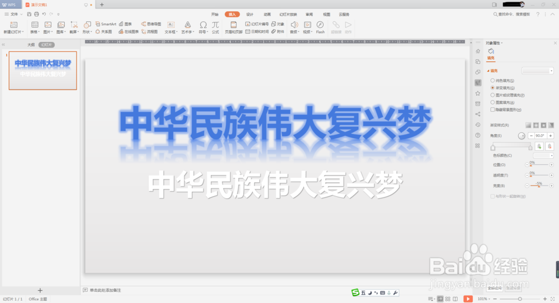Open the 对象属性 panel title dropdown

502,43
